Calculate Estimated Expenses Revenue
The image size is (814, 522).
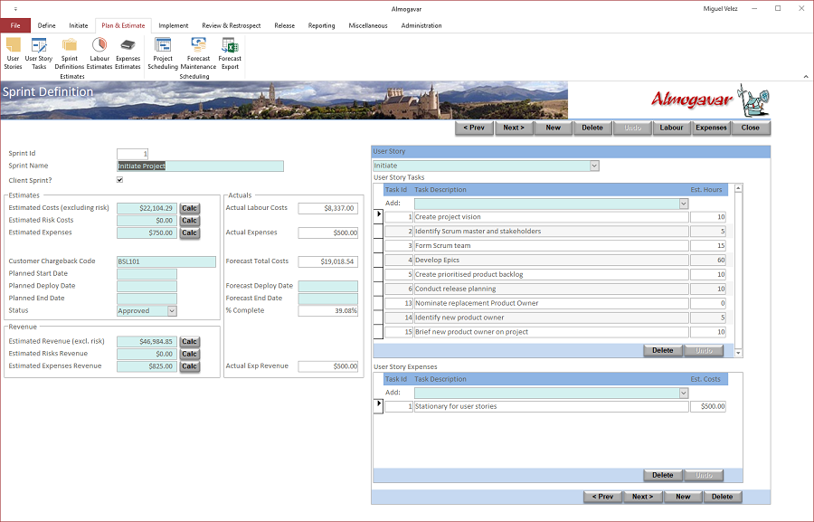(x=190, y=366)
